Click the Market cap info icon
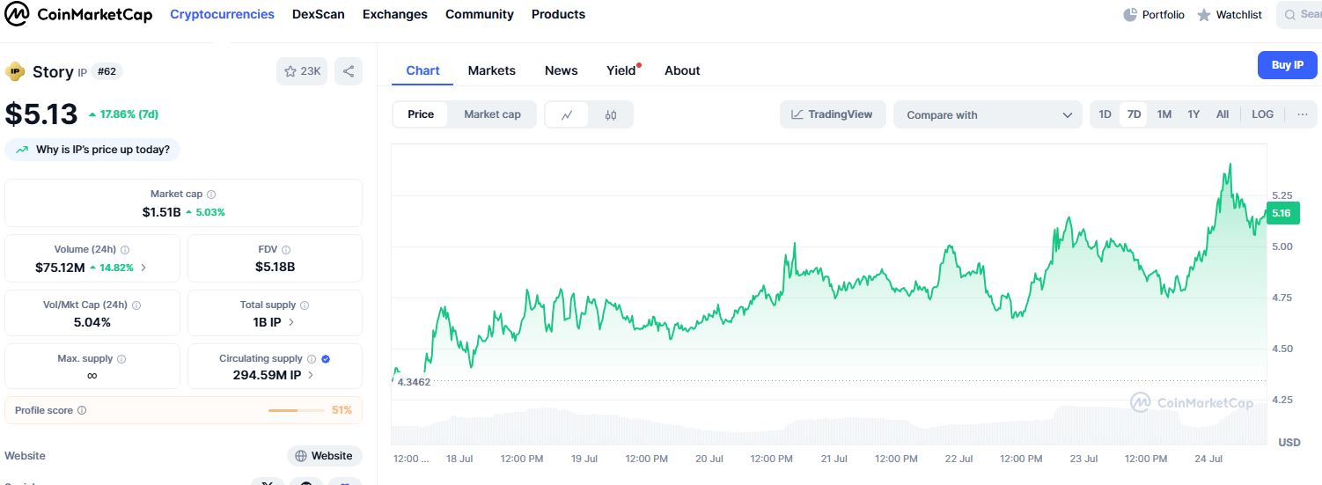 coord(211,195)
